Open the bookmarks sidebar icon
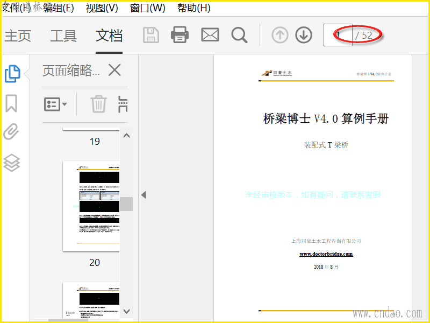The image size is (430, 323). tap(11, 103)
